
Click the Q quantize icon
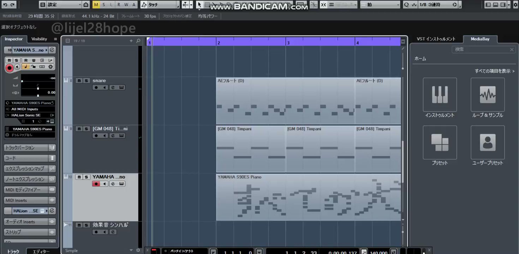[x=406, y=5]
